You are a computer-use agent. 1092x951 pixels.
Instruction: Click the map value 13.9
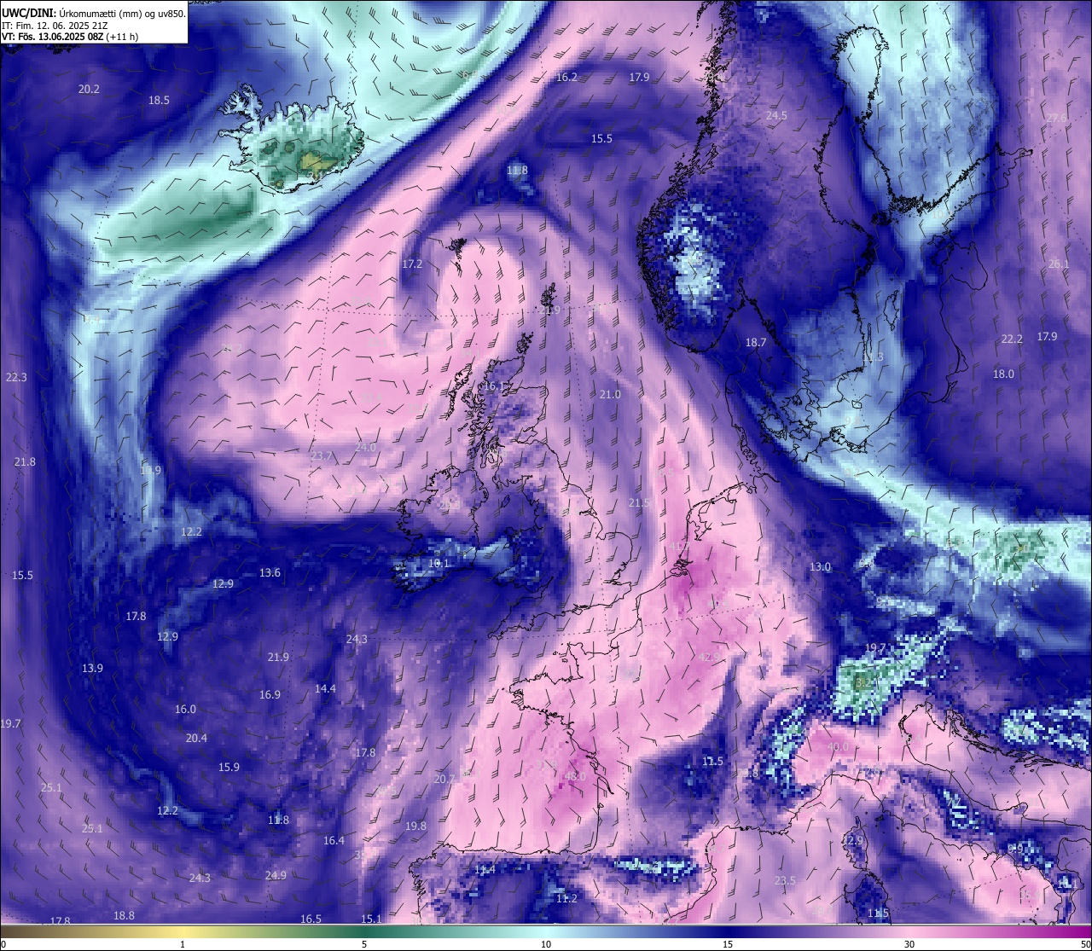92,669
